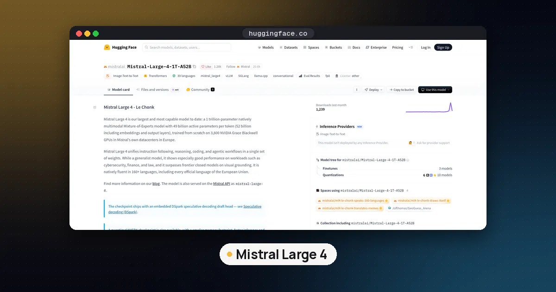Open the Spaces nav item
The image size is (556, 292).
[x=311, y=47]
